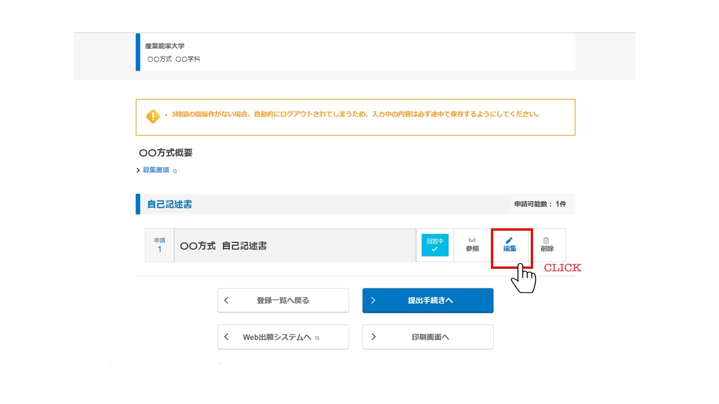The height and width of the screenshot is (404, 719).
Task: Select the 自己記述書 section header
Action: (x=170, y=204)
